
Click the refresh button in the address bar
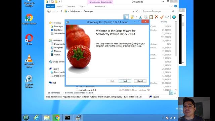pos(137,11)
